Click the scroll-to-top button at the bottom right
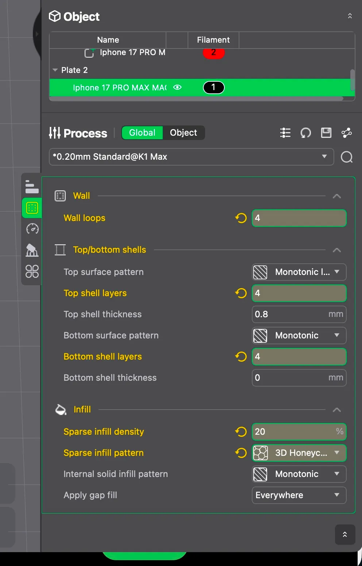Screen dimensions: 362x566 345,535
